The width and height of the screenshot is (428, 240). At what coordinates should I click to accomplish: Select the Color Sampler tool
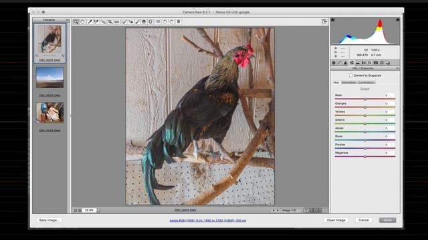coord(96,22)
